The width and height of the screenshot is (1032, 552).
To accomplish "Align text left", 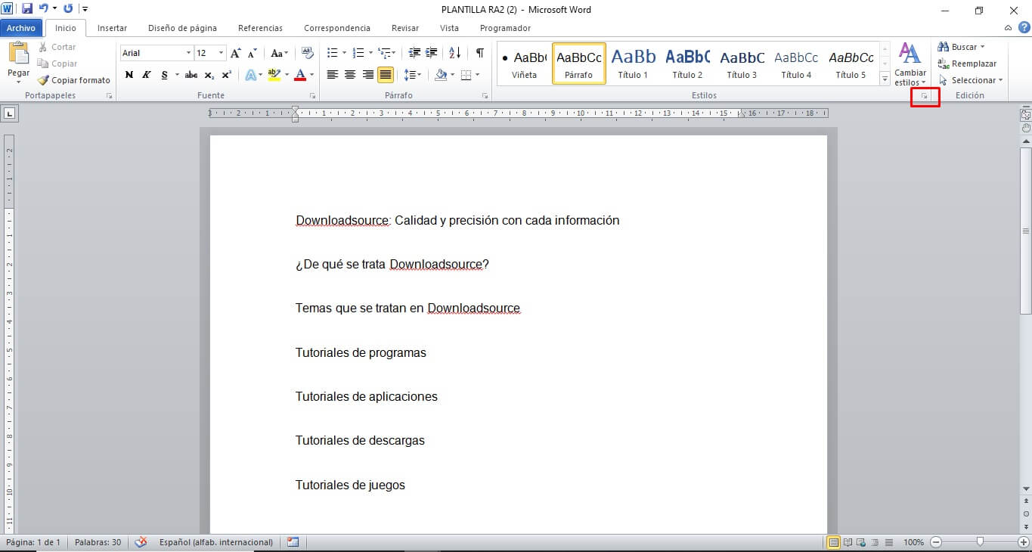I will (332, 75).
